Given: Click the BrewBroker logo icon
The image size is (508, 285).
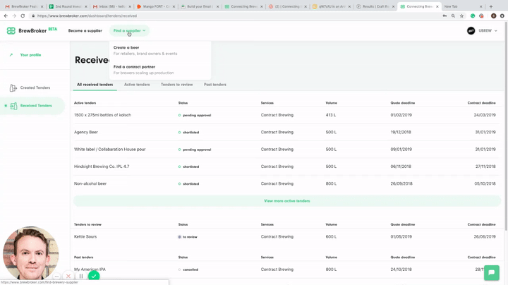Looking at the screenshot, I should pyautogui.click(x=11, y=31).
